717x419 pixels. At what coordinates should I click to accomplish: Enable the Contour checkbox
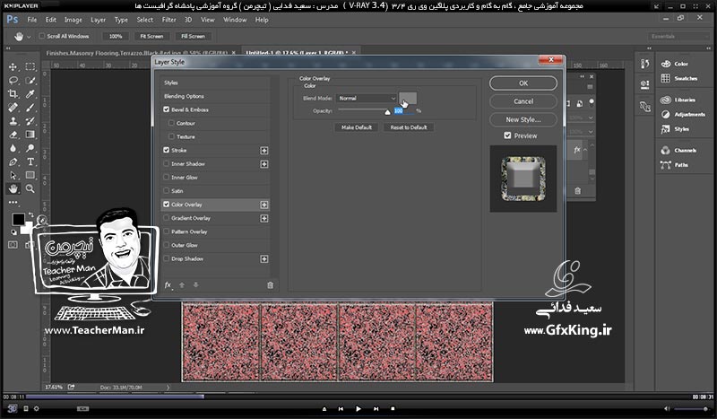(171, 123)
